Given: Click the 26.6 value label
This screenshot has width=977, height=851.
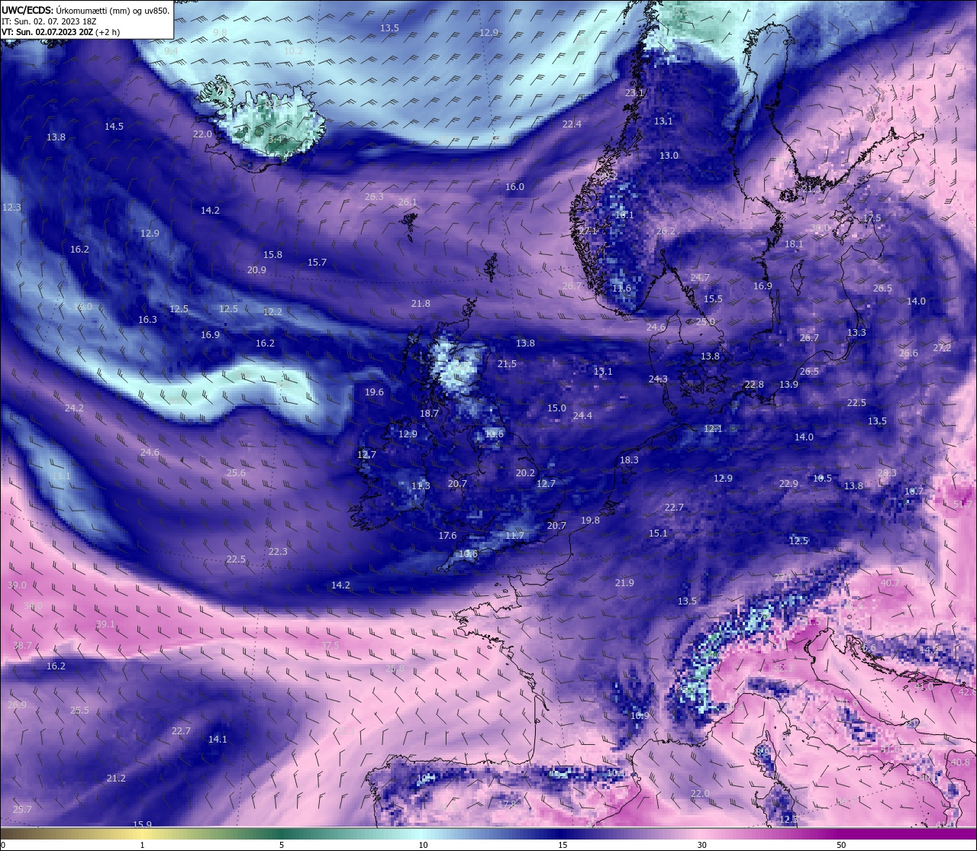Looking at the screenshot, I should [908, 353].
